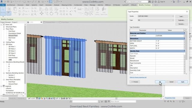
Task: Open the Architecture ribbon tab
Action: tap(11, 5)
